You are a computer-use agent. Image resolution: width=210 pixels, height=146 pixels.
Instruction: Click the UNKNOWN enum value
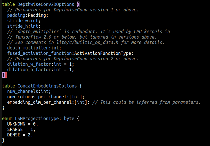16,124
